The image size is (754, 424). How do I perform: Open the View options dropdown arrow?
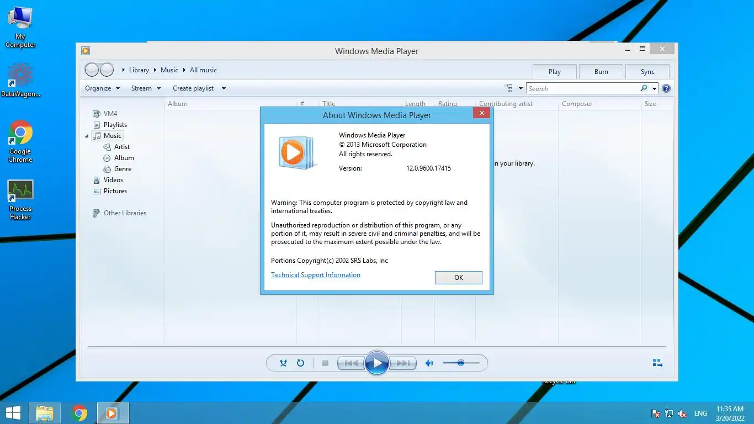point(521,88)
